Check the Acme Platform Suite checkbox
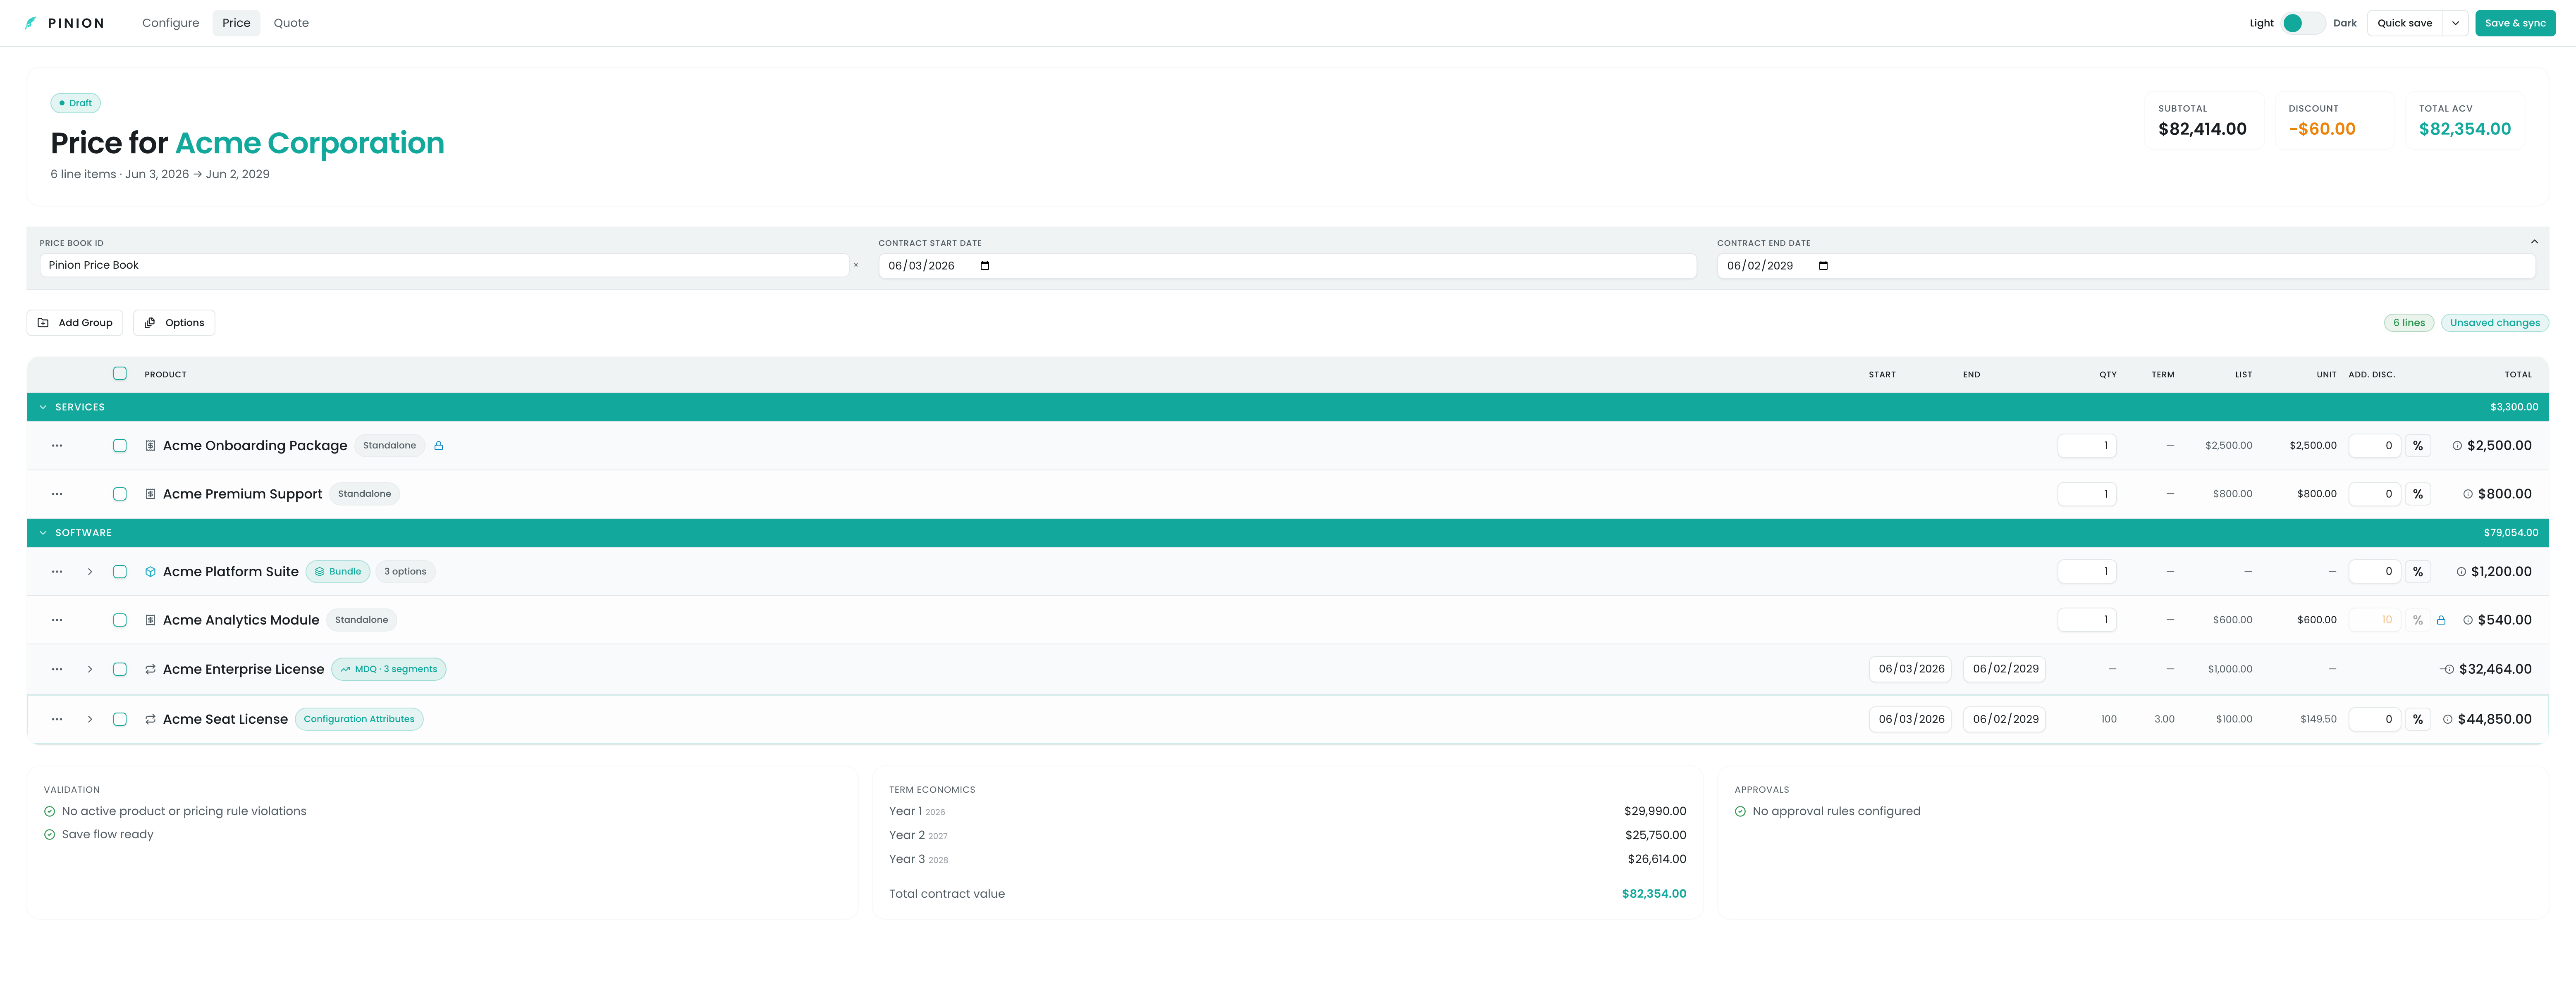 120,572
